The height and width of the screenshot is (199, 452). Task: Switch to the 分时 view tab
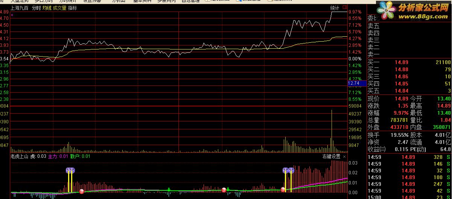coord(36,8)
